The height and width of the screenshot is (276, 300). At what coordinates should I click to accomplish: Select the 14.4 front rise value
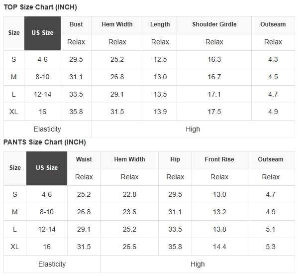click(x=219, y=247)
